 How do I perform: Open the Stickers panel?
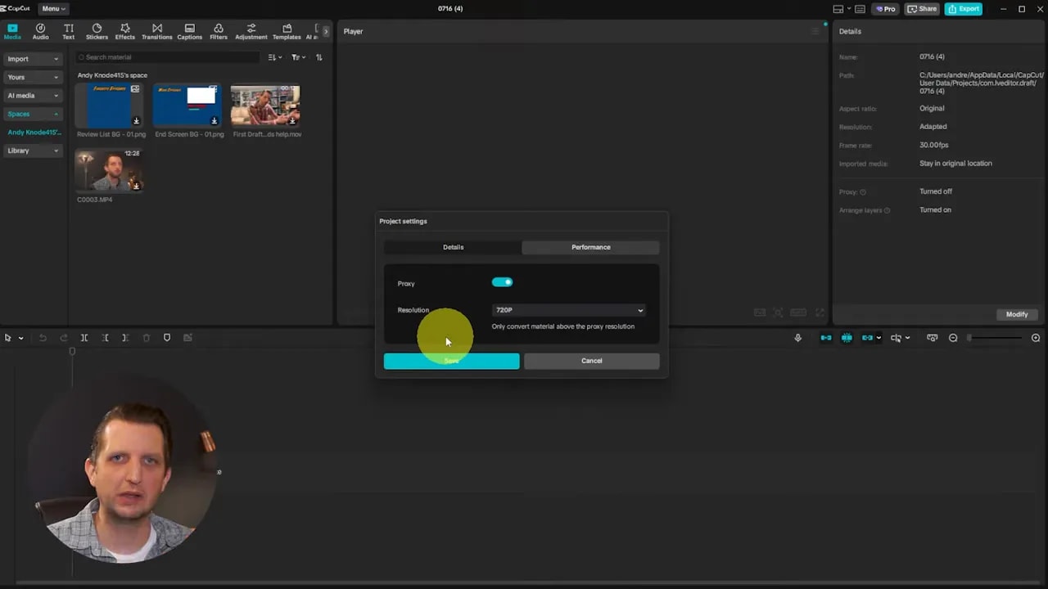click(97, 31)
